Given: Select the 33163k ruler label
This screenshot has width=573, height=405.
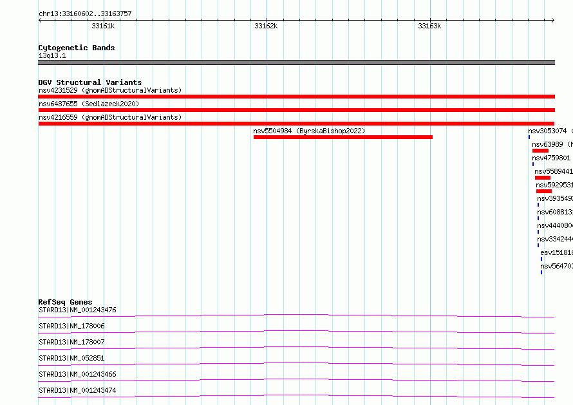Looking at the screenshot, I should (429, 26).
